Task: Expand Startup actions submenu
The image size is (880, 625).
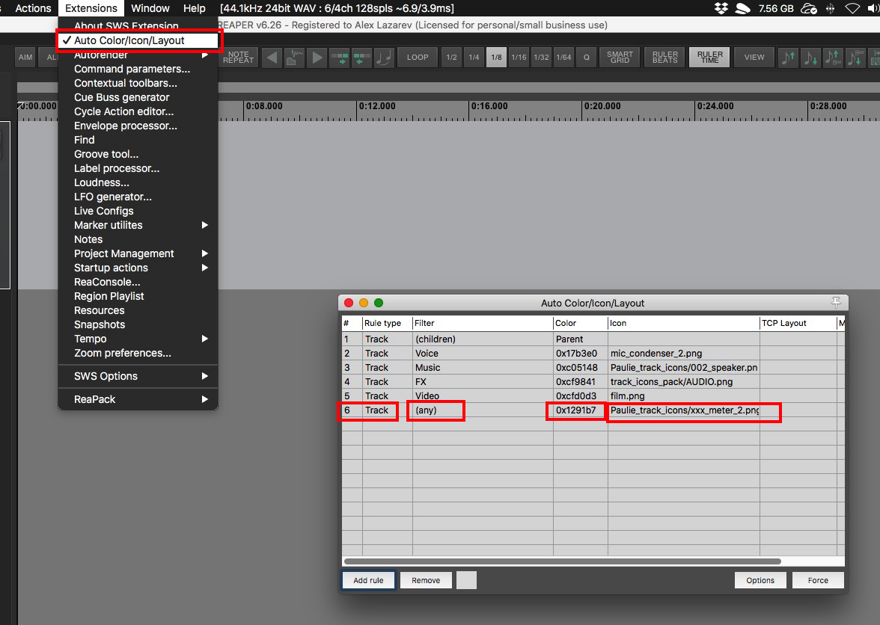Action: click(x=138, y=268)
